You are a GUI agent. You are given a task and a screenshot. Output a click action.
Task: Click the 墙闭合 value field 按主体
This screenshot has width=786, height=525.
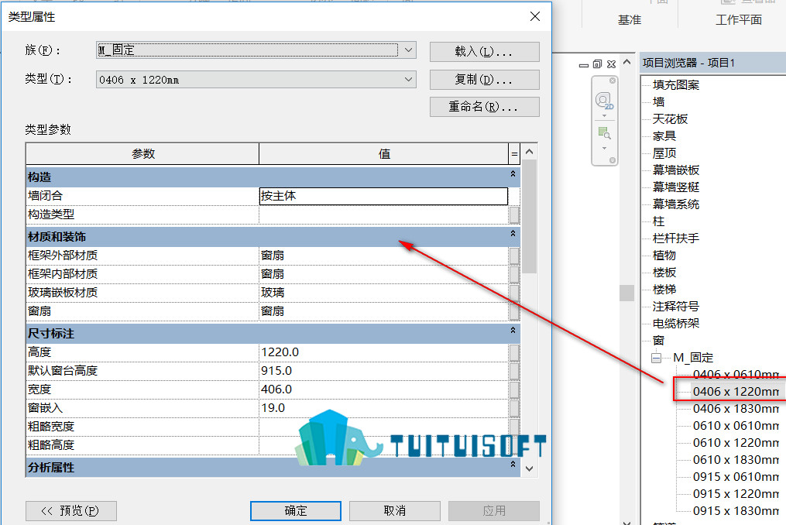383,196
